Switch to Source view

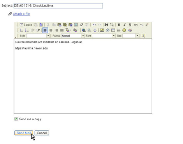pos(26,25)
